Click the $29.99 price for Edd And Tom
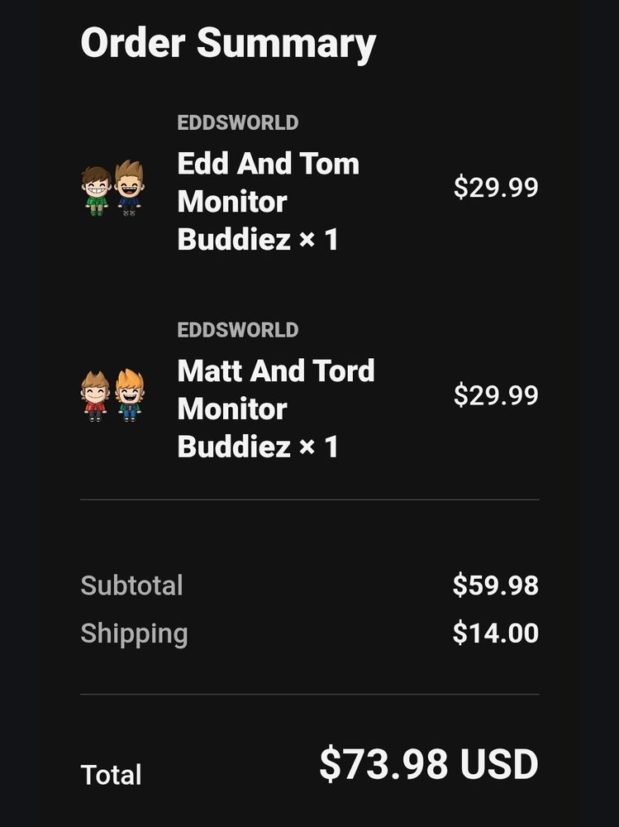The width and height of the screenshot is (619, 827). pos(496,188)
